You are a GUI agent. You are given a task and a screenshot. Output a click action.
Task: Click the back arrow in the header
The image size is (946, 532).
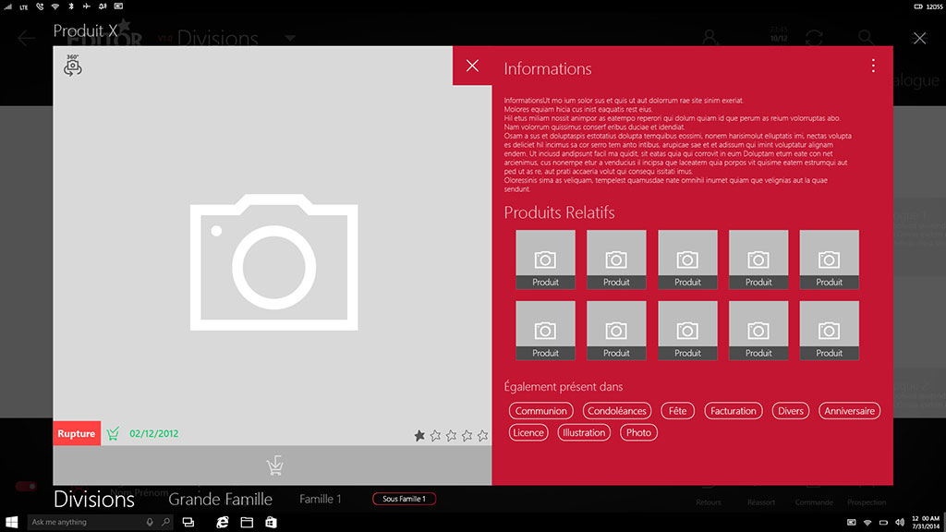point(26,38)
